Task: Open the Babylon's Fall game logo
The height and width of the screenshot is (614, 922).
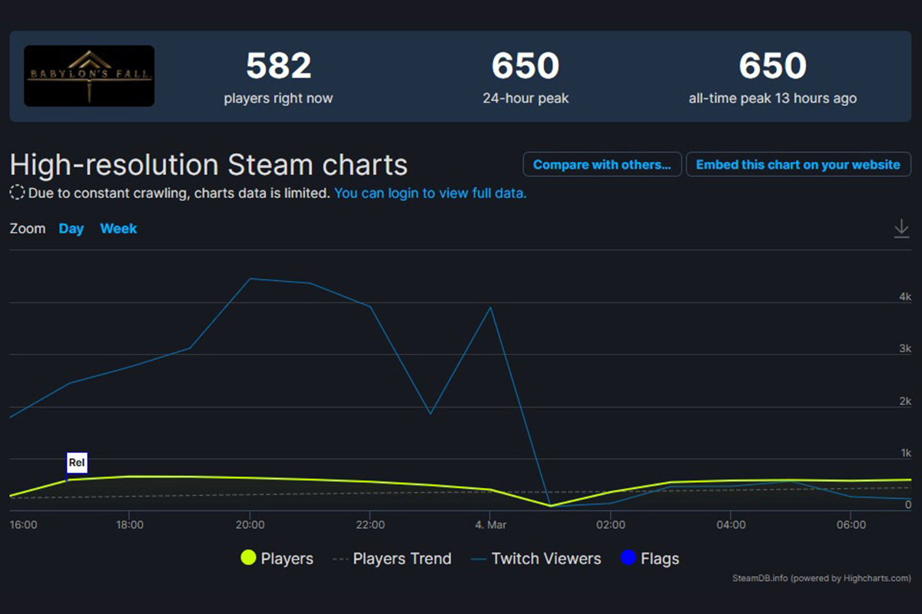Action: coord(89,76)
